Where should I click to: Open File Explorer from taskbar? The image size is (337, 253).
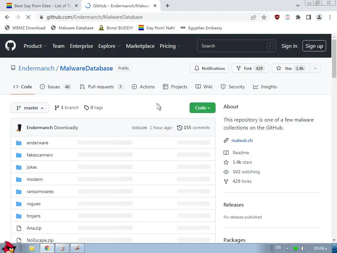(x=32, y=248)
